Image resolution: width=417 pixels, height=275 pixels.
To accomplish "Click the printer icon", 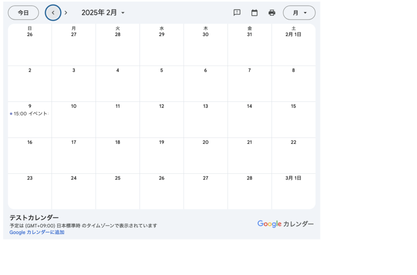I will (x=272, y=13).
